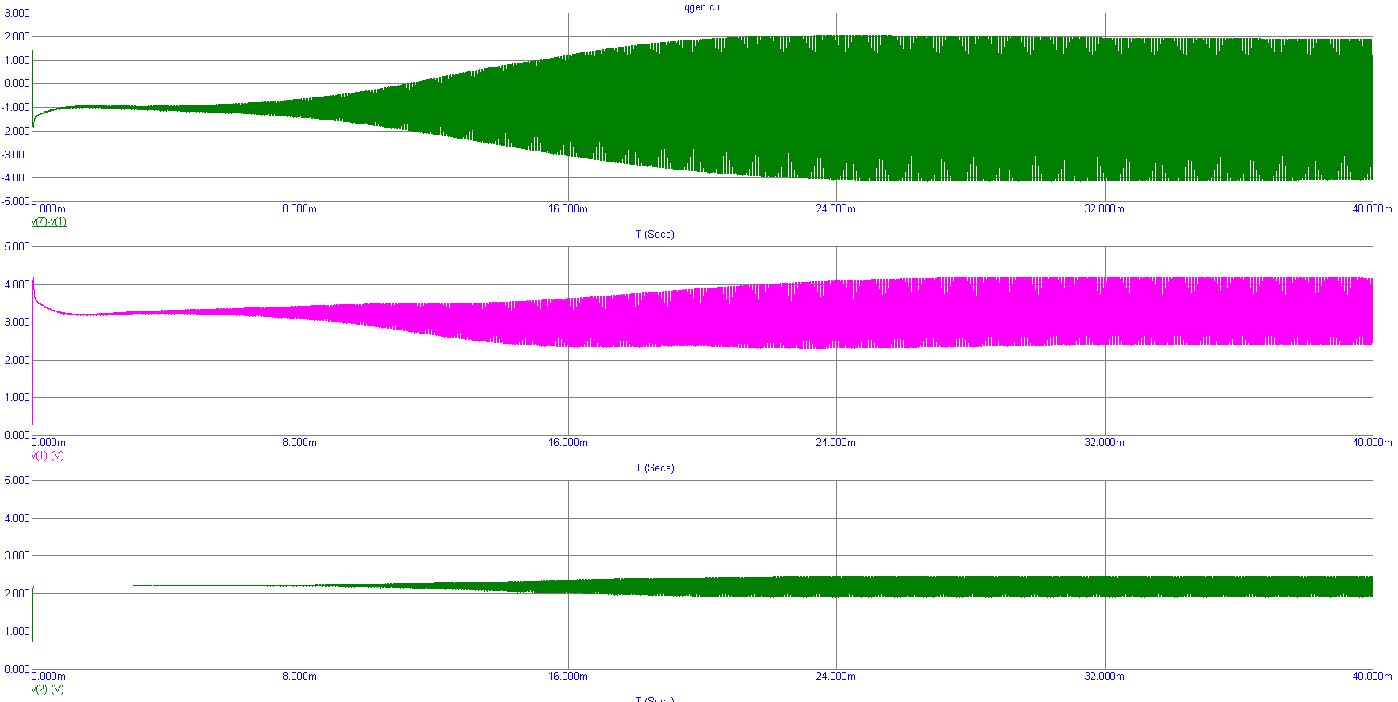Screen dimensions: 1398x702
Task: Click the 1.000 label on middle y-axis
Action: (x=17, y=398)
